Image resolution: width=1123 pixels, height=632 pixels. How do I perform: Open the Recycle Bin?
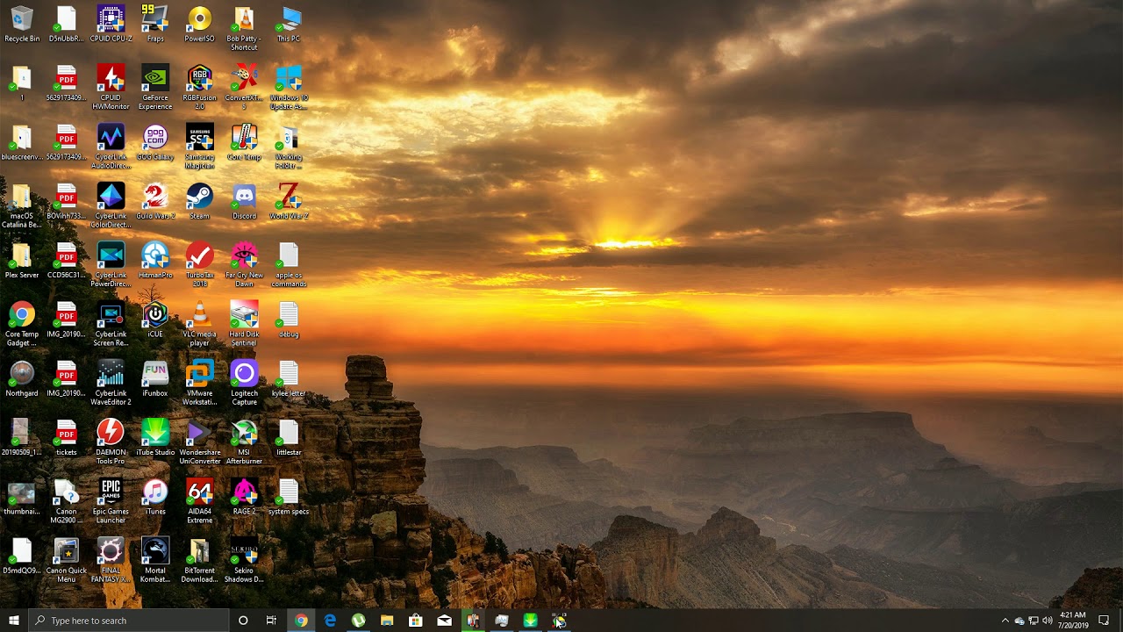tap(22, 24)
